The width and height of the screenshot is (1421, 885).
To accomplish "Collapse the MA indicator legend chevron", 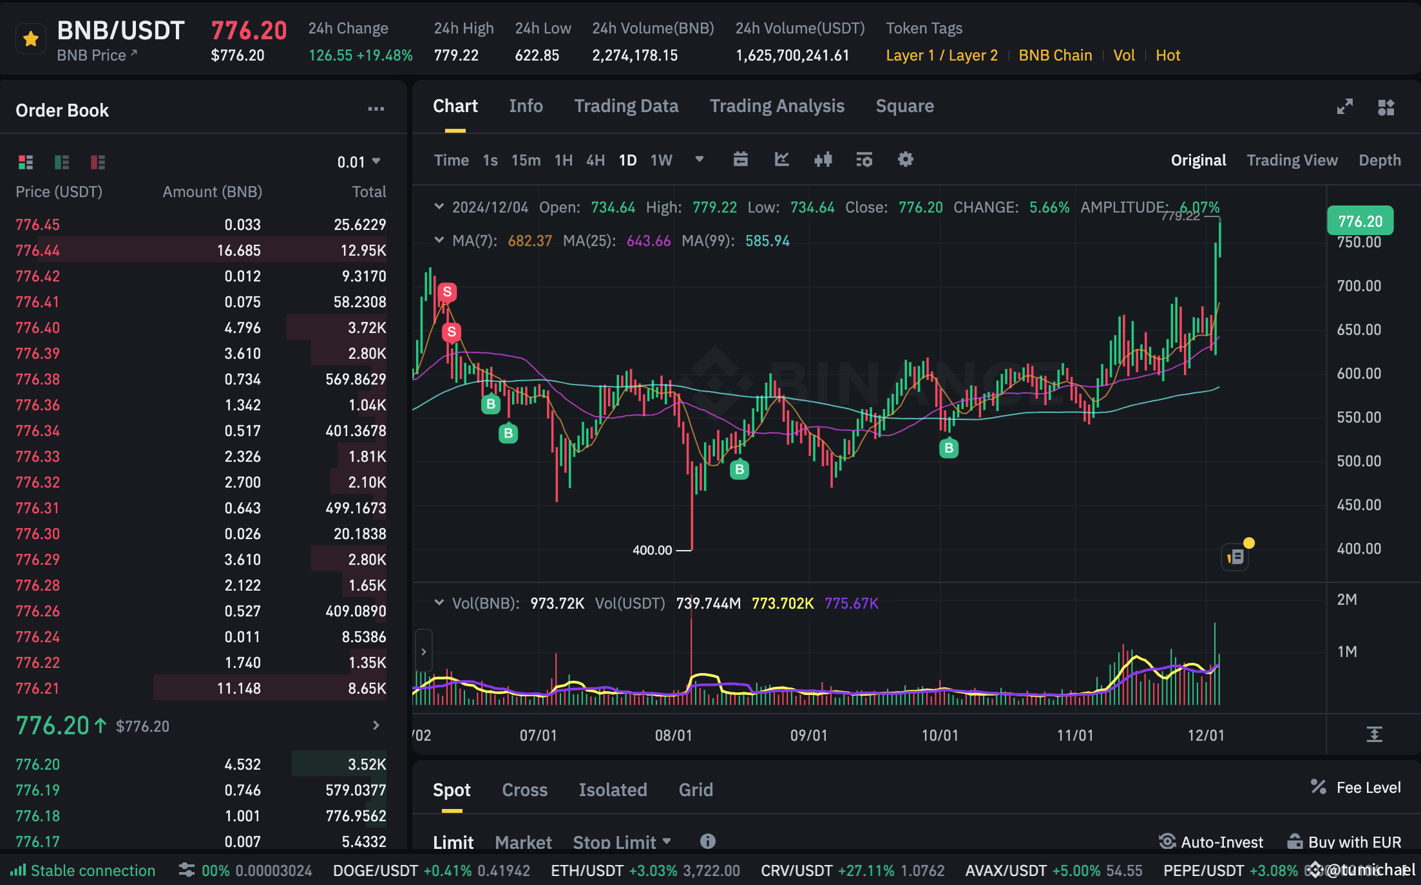I will (439, 240).
